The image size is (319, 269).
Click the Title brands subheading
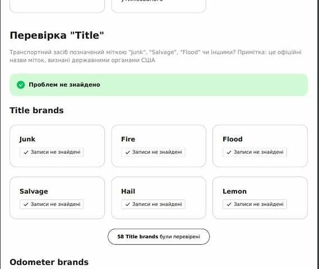point(36,110)
